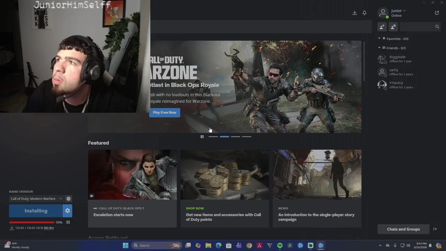Expand the Game Version dropdown
Viewport: 446px width, 251px height.
point(36,199)
